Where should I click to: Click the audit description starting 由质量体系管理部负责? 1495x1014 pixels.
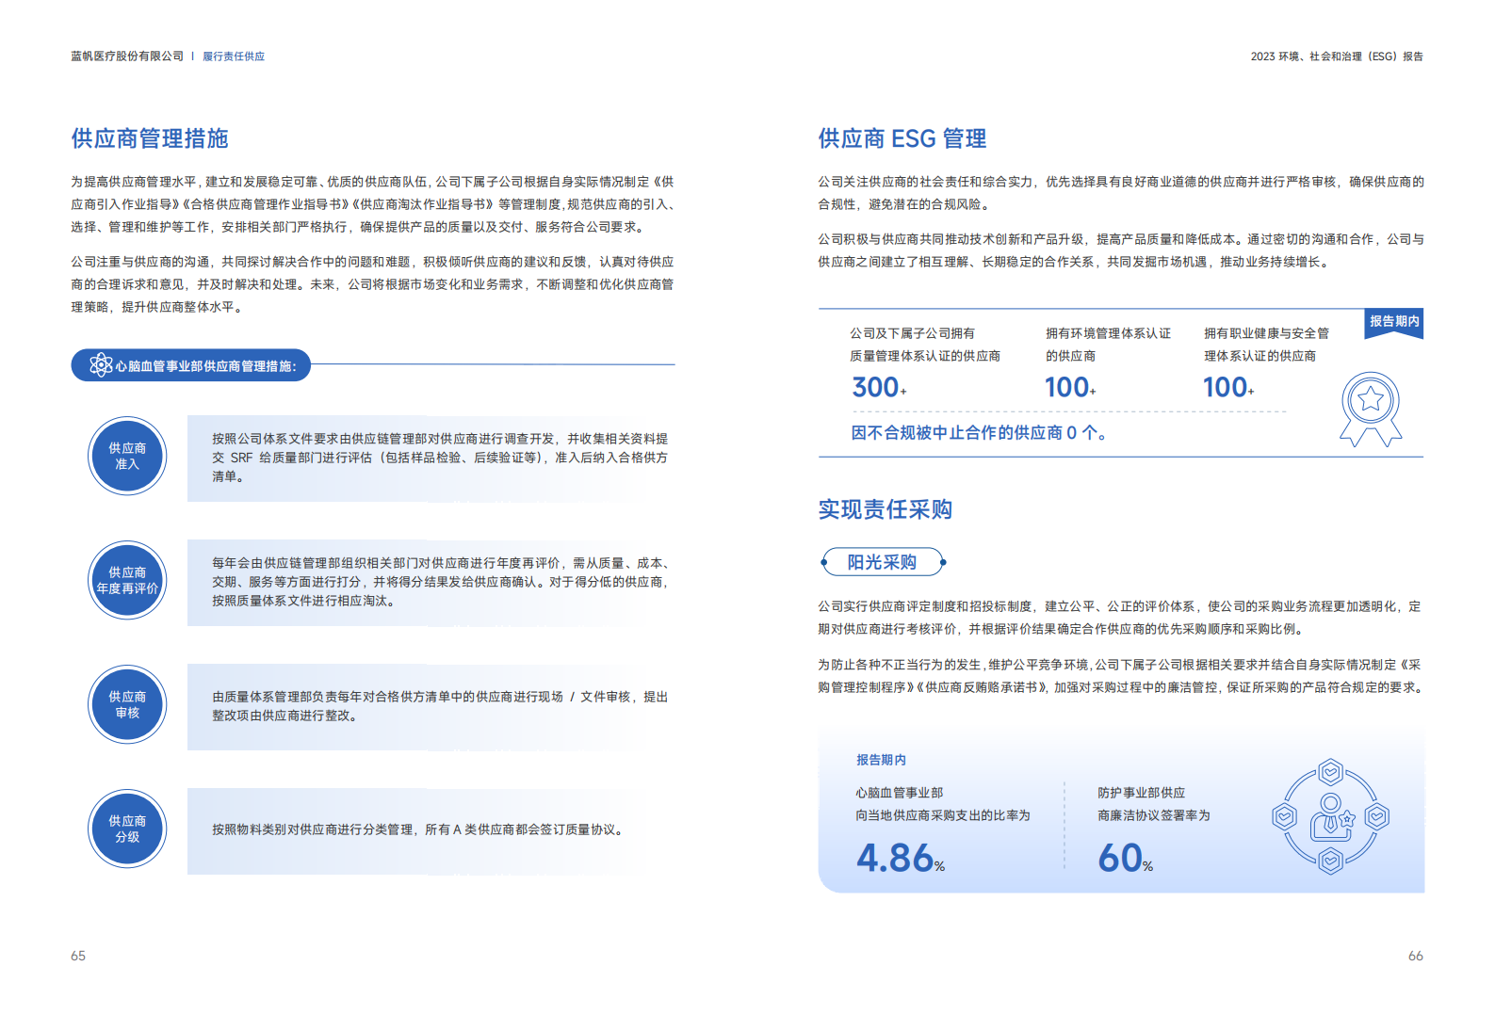431,706
